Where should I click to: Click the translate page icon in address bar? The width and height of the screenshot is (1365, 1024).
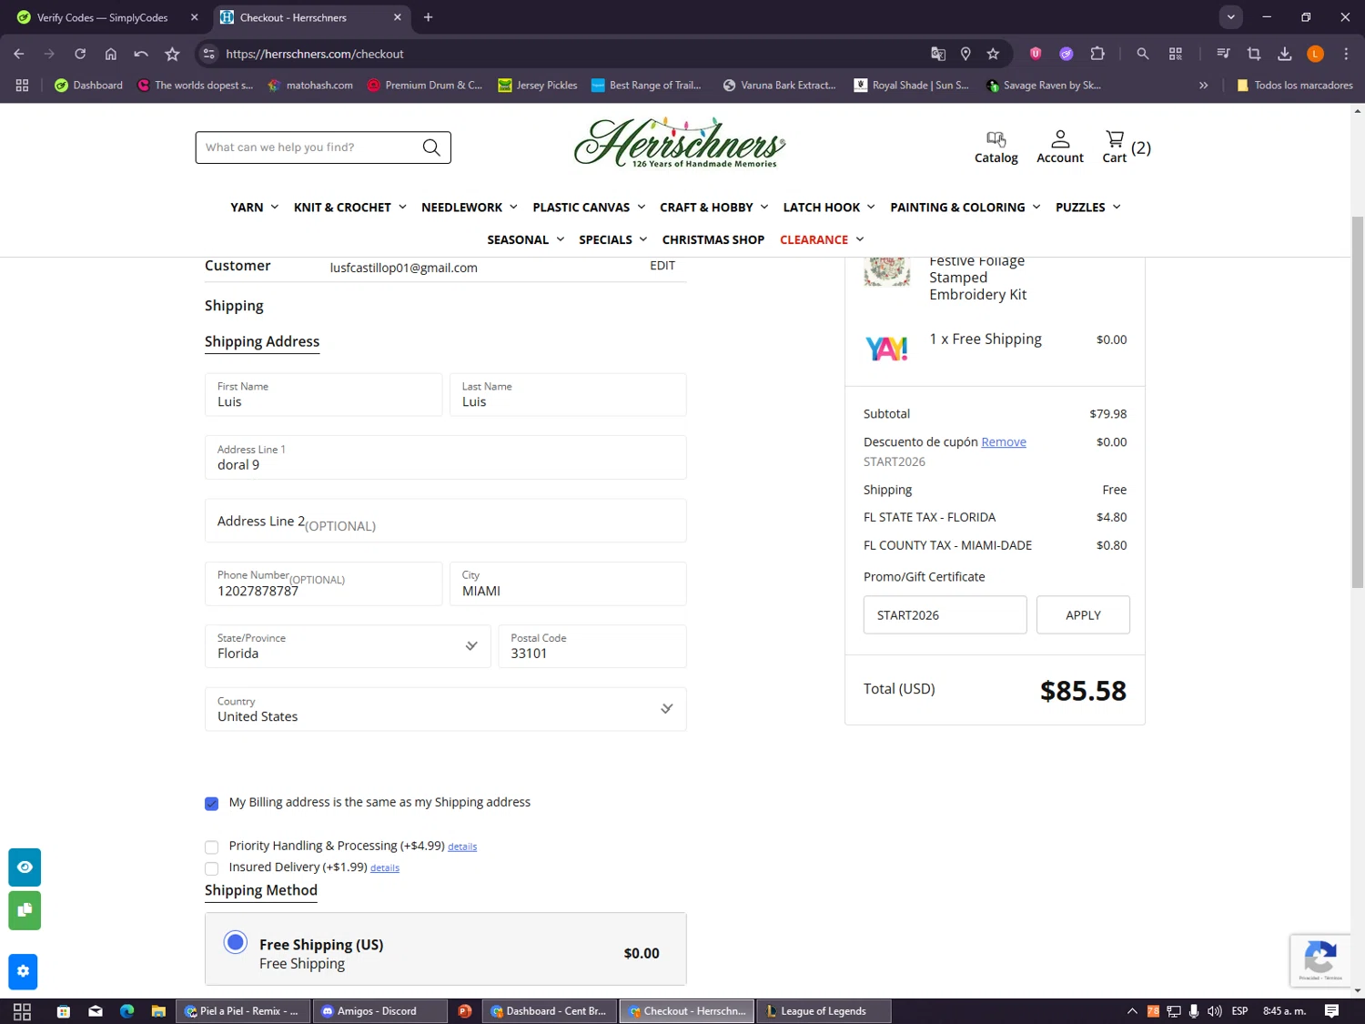pos(938,54)
